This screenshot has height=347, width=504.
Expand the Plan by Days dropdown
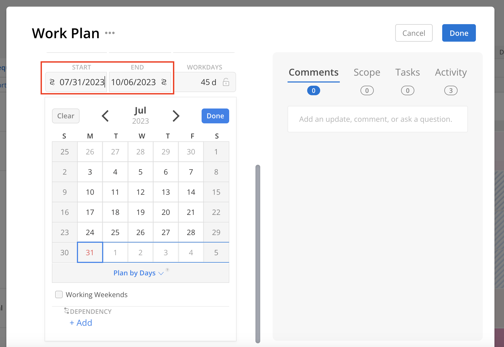tap(161, 273)
